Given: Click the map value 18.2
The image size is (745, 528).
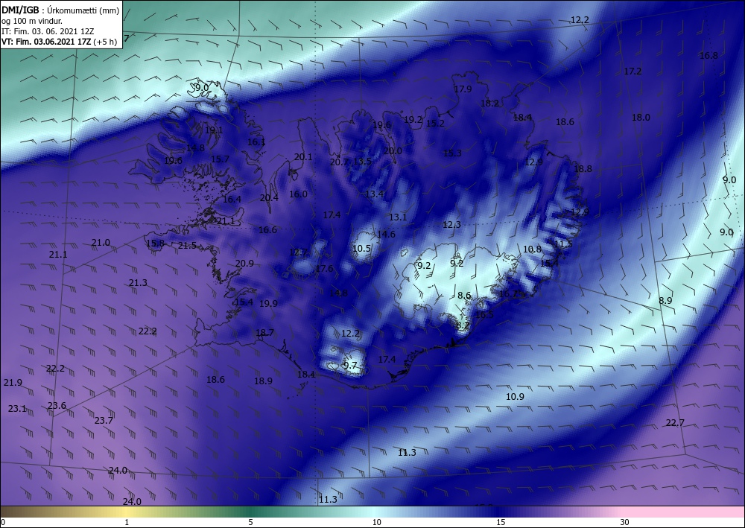Looking at the screenshot, I should 489,103.
